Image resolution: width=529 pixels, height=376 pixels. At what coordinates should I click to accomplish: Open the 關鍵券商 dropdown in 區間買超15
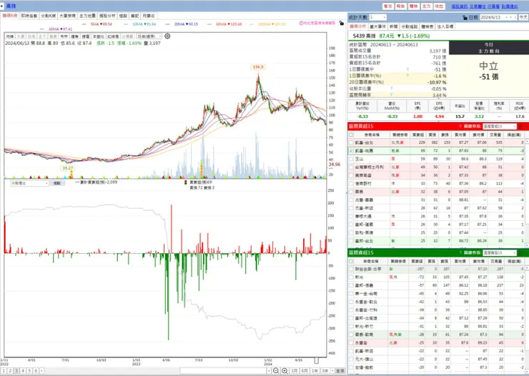pos(499,126)
